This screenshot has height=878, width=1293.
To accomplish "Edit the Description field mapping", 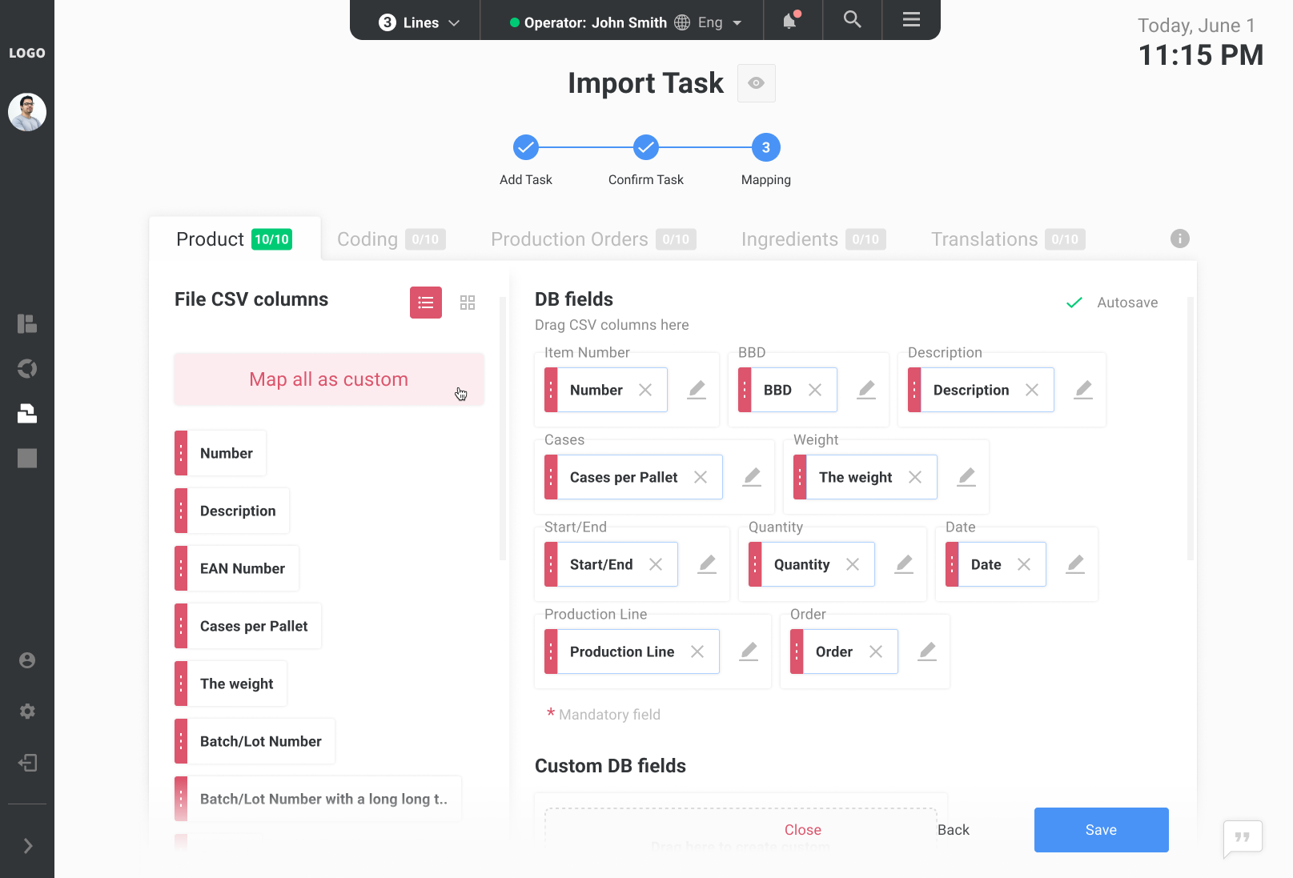I will (1083, 390).
